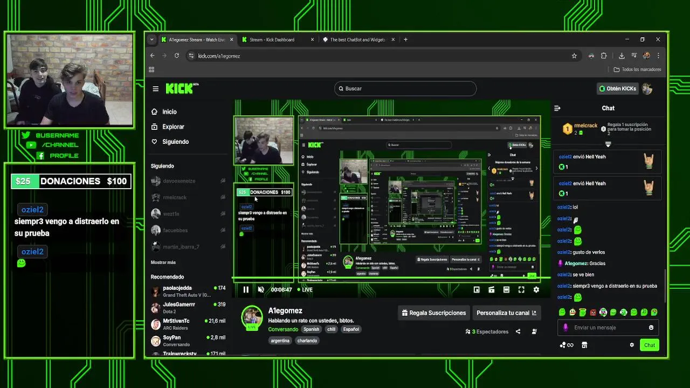Pause the Kick stream player
This screenshot has width=690, height=388.
point(246,290)
